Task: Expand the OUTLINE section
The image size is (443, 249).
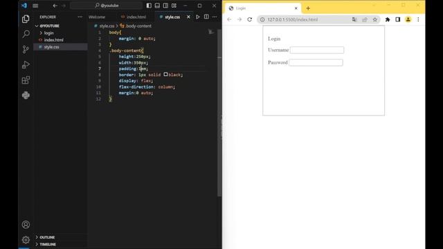Action: pyautogui.click(x=60, y=237)
